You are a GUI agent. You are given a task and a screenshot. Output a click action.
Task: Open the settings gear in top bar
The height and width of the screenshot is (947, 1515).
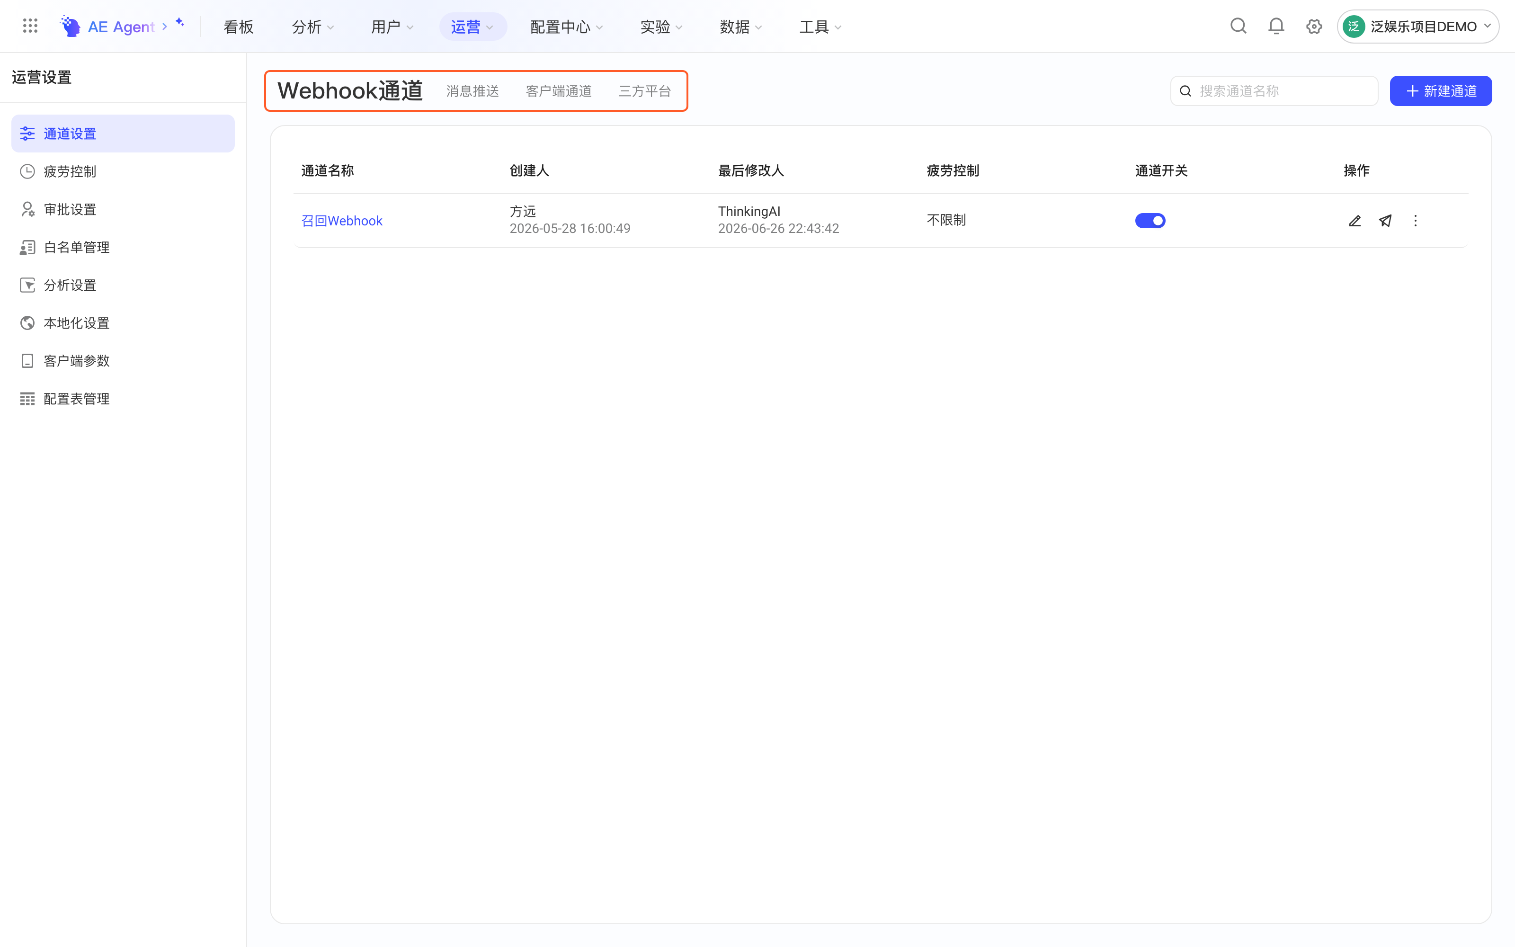tap(1313, 27)
